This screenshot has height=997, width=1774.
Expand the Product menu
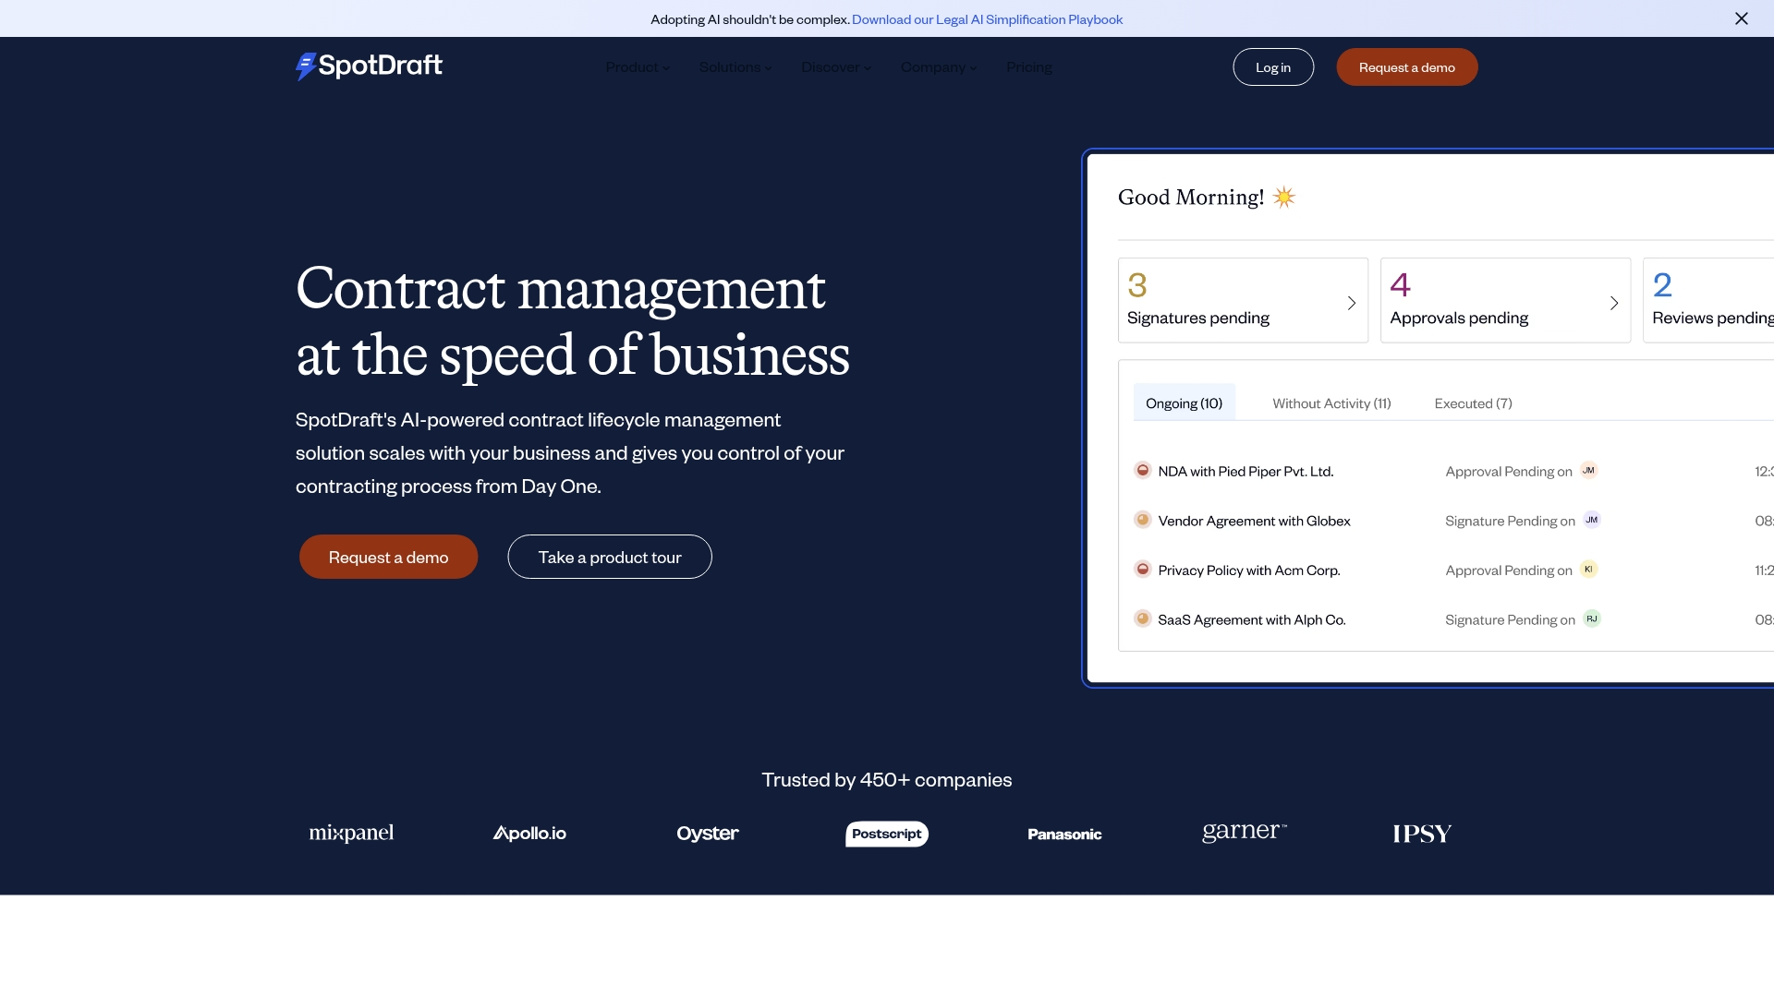pos(638,66)
